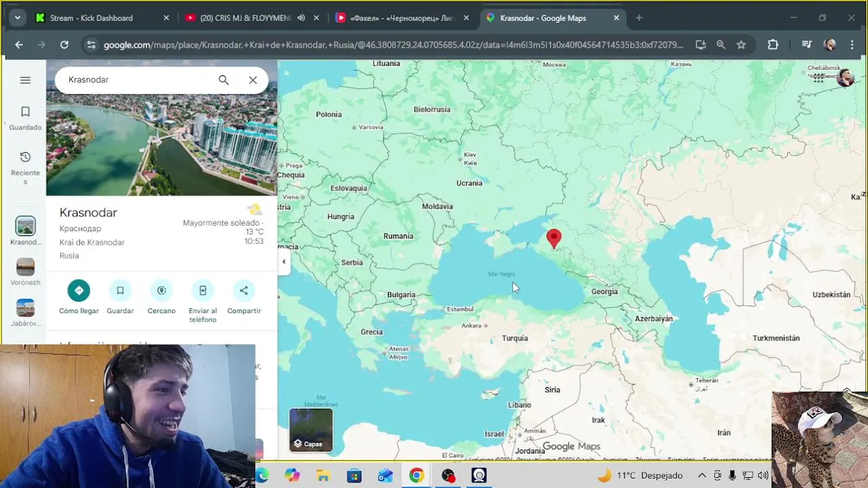Go back to the previous page

point(19,45)
